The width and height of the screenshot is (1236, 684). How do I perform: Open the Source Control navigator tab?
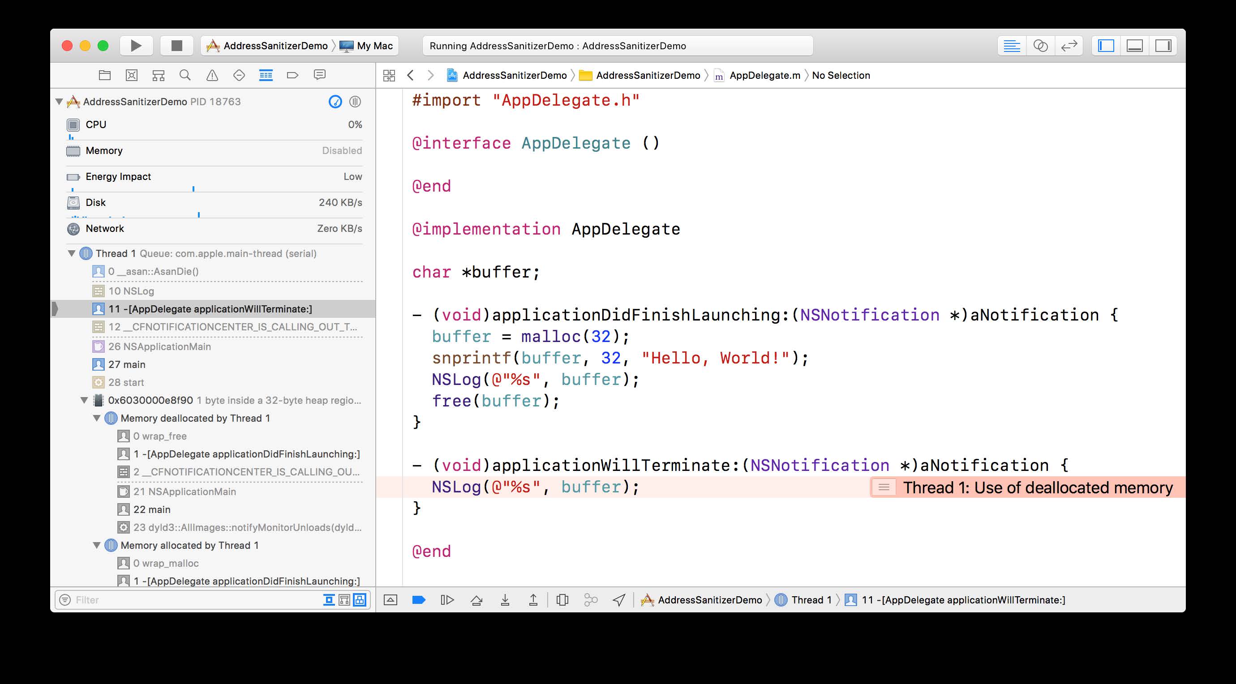point(132,75)
